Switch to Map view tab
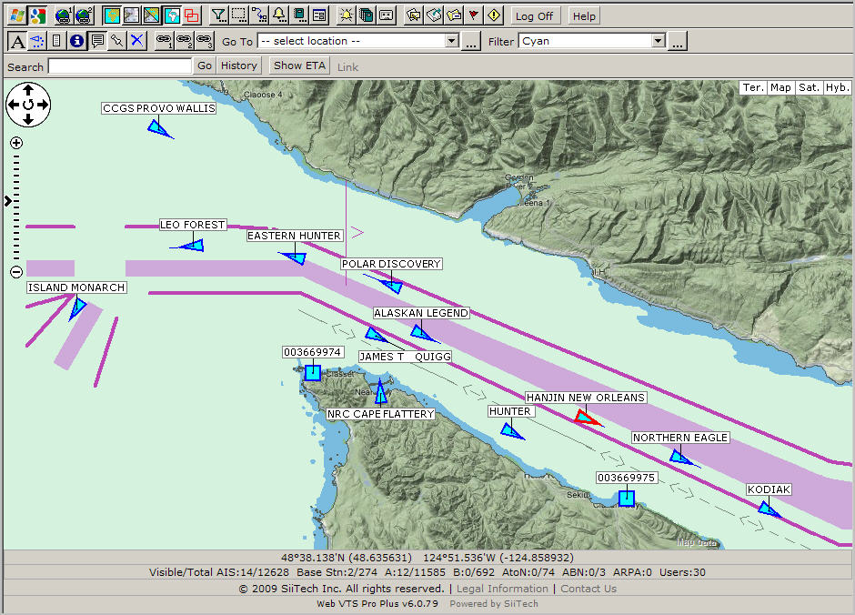 [x=780, y=87]
